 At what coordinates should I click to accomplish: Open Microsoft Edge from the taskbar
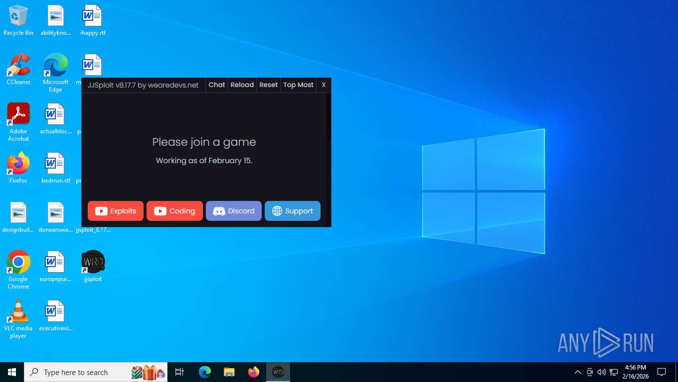click(x=205, y=372)
